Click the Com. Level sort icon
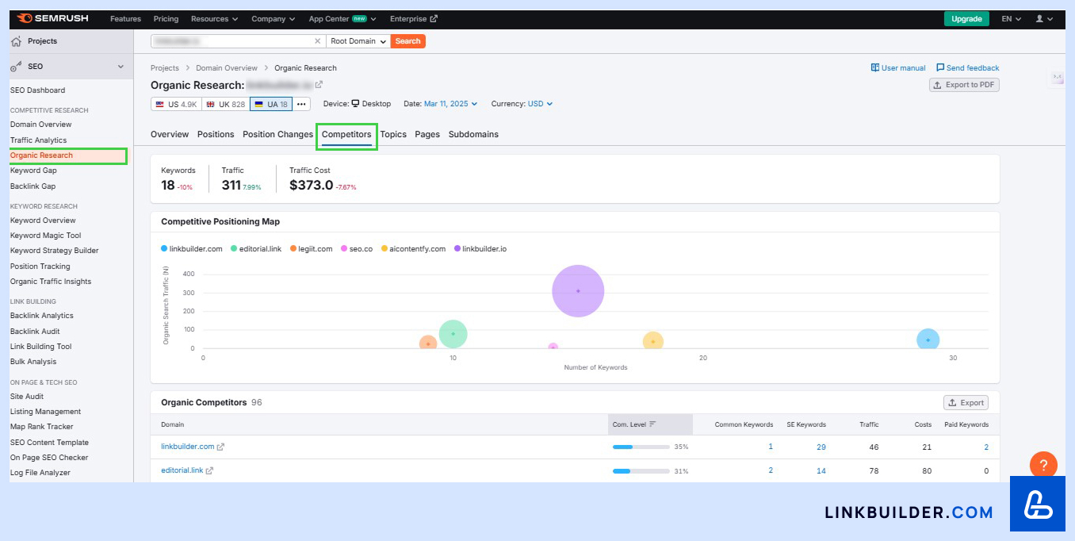The width and height of the screenshot is (1075, 541). pyautogui.click(x=652, y=424)
